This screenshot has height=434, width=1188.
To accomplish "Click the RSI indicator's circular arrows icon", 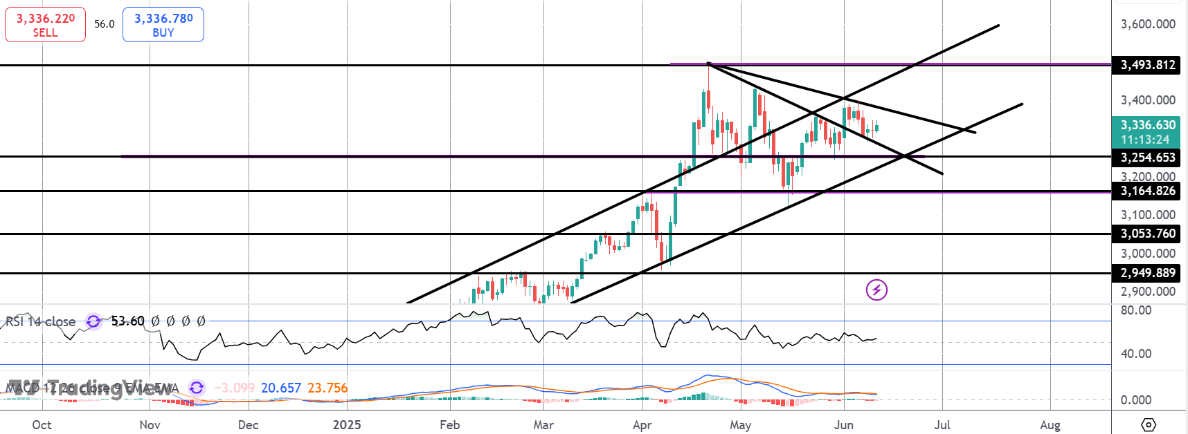I will click(x=93, y=321).
